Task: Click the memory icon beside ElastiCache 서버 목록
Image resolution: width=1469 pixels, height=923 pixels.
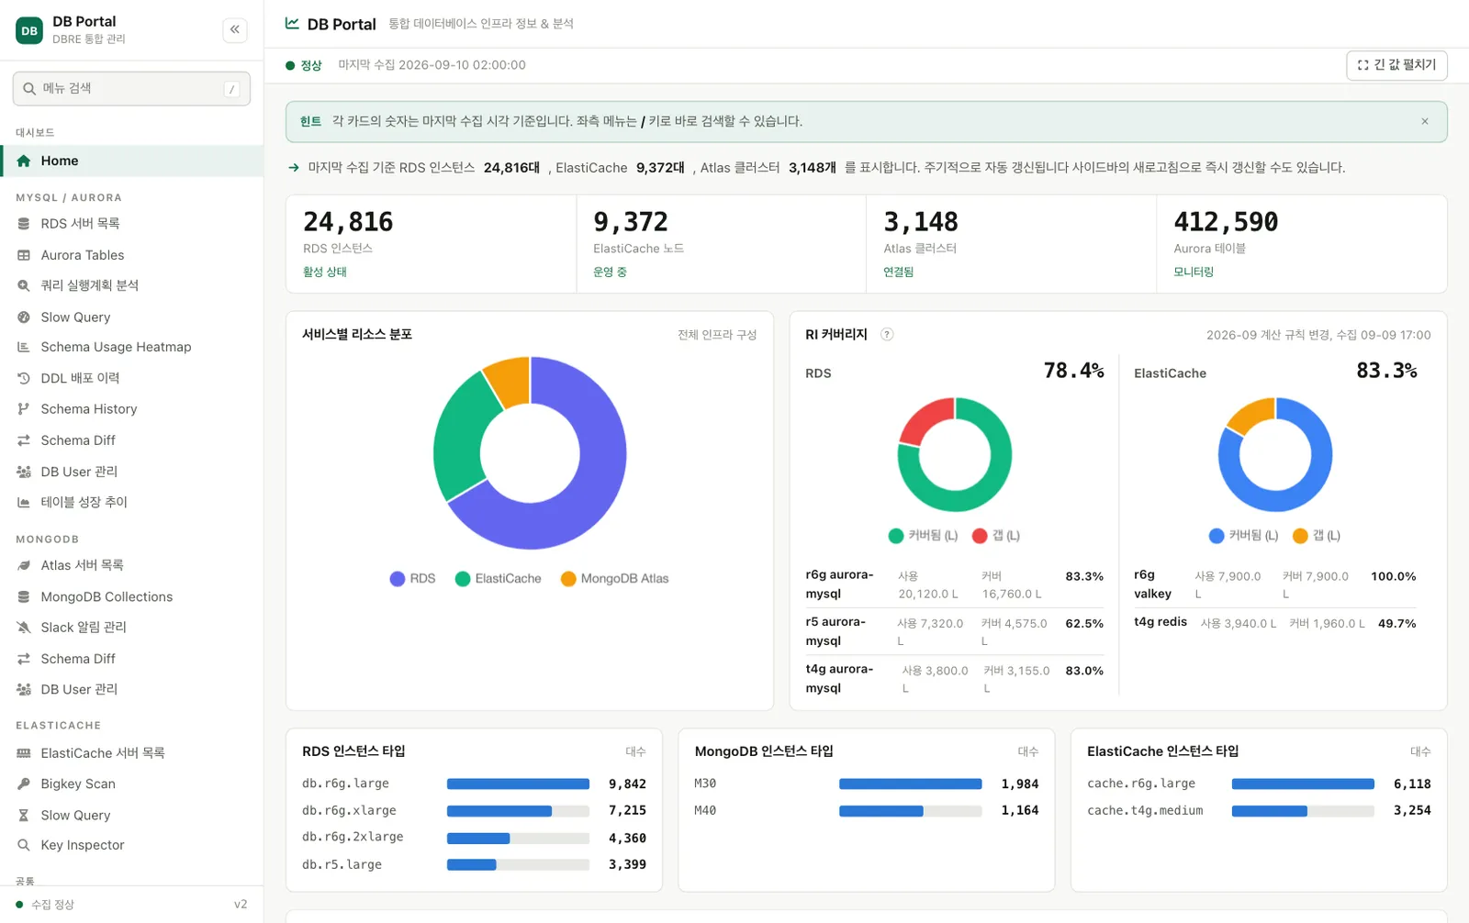Action: 24,752
